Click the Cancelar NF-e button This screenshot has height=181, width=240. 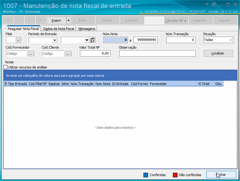176,20
